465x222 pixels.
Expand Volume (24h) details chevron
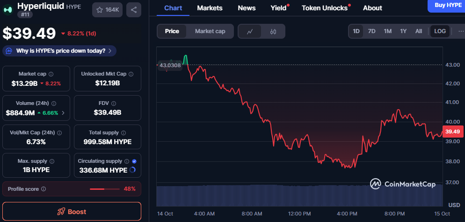click(63, 112)
